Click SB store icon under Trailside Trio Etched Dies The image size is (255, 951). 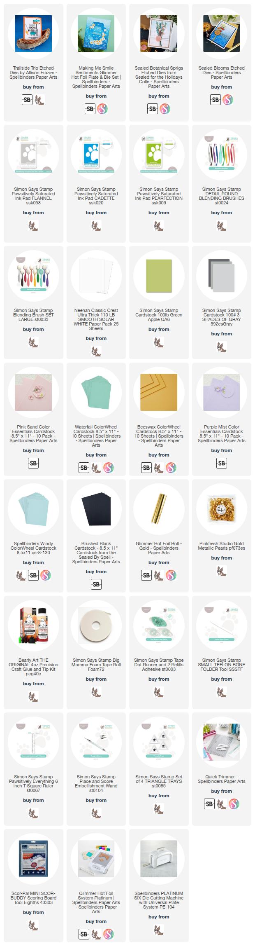click(x=27, y=100)
